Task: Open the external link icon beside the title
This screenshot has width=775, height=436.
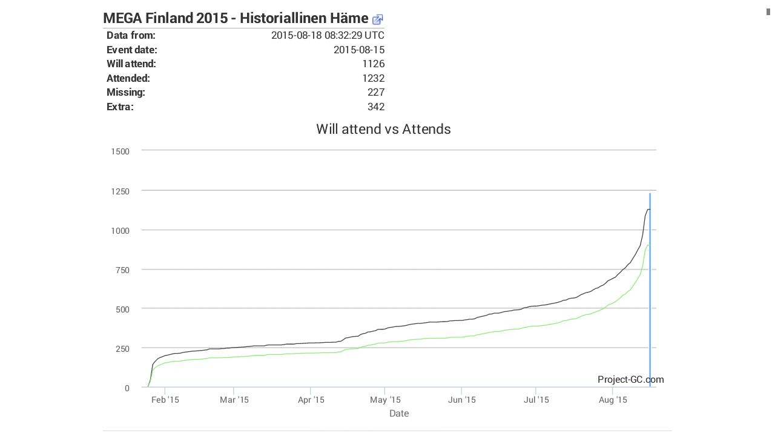Action: (x=378, y=19)
